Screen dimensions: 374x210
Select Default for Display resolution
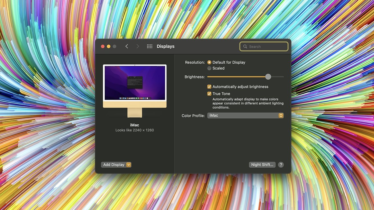tap(209, 62)
